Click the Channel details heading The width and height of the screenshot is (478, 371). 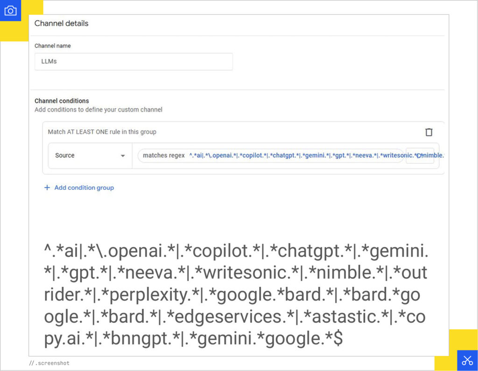61,23
